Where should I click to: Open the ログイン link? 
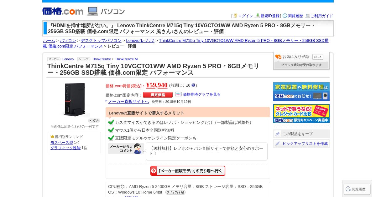pyautogui.click(x=246, y=16)
